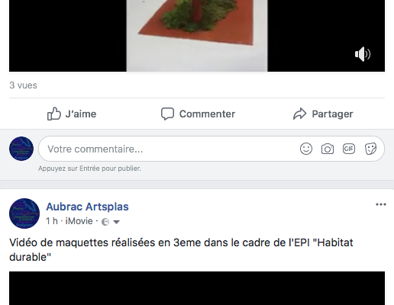Click the 1 h post timestamp
394x305 pixels.
pos(52,221)
